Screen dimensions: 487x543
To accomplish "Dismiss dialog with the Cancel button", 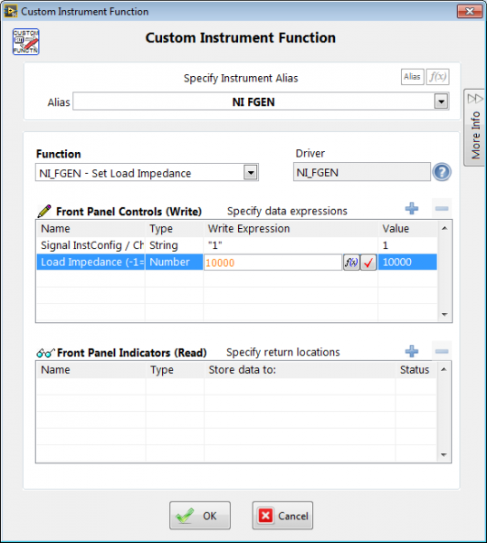I will tap(282, 516).
